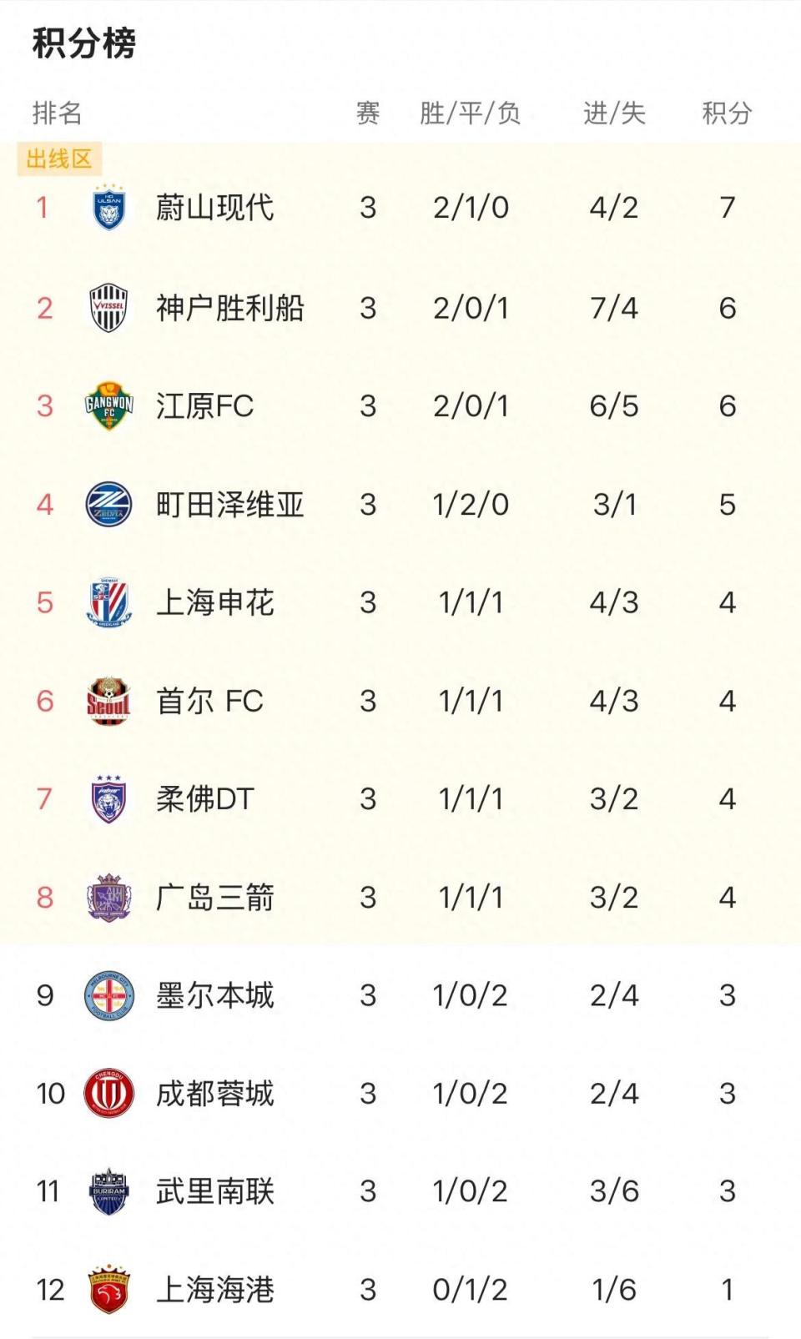
Task: Select the Shanghai Port red crest
Action: [109, 1290]
